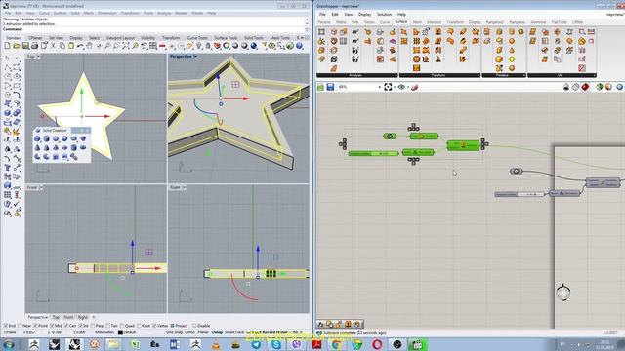Click Named Views eye icon in Grasshopper
This screenshot has height=351, width=625.
click(401, 87)
